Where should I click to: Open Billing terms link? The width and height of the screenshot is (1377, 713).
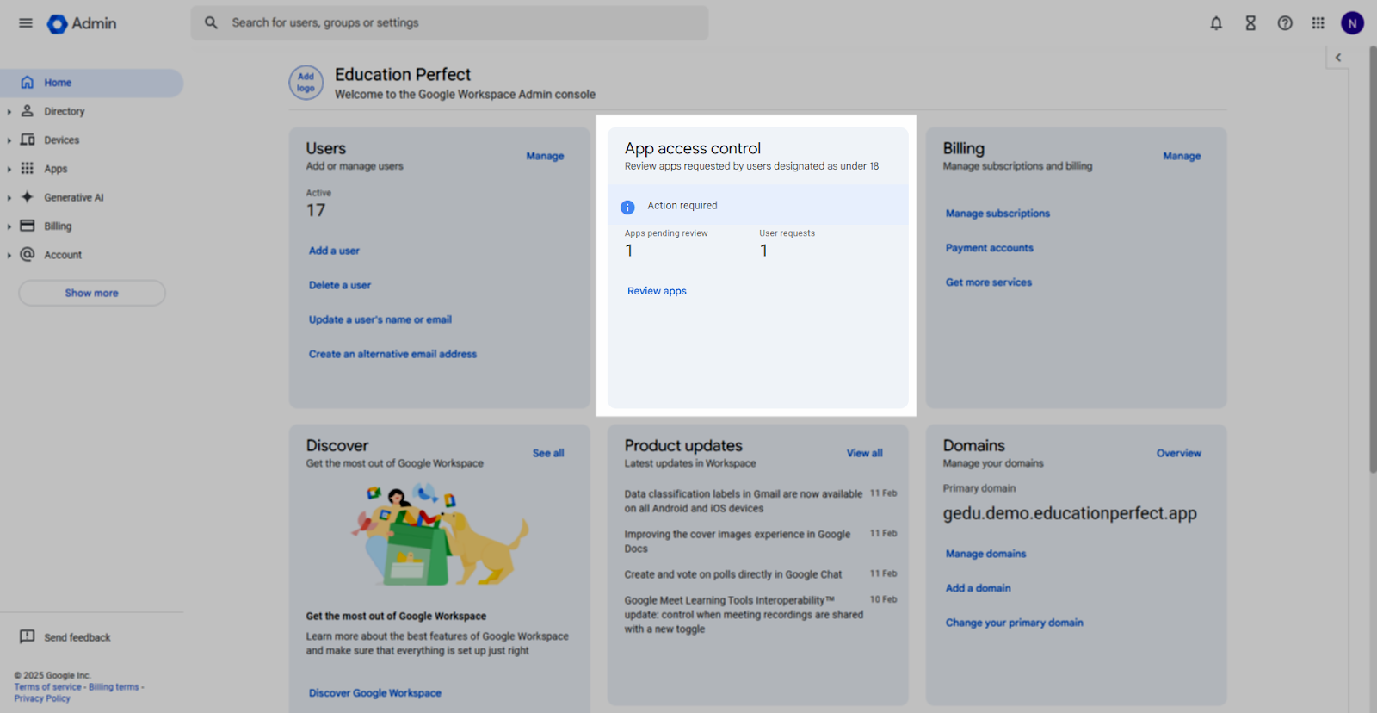click(x=114, y=687)
